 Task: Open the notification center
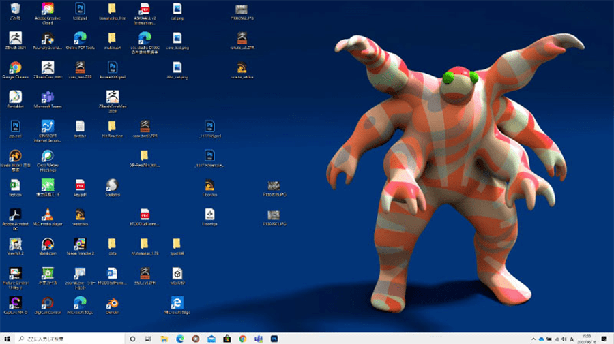coord(604,339)
